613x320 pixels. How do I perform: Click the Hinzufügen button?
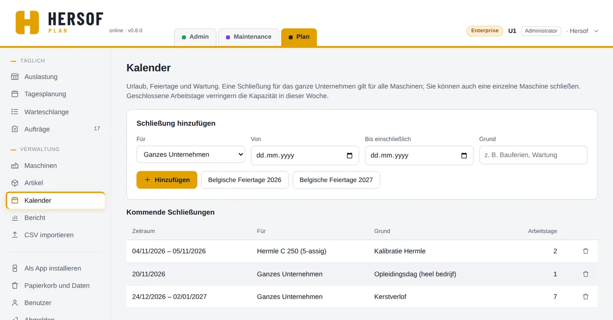pos(167,180)
